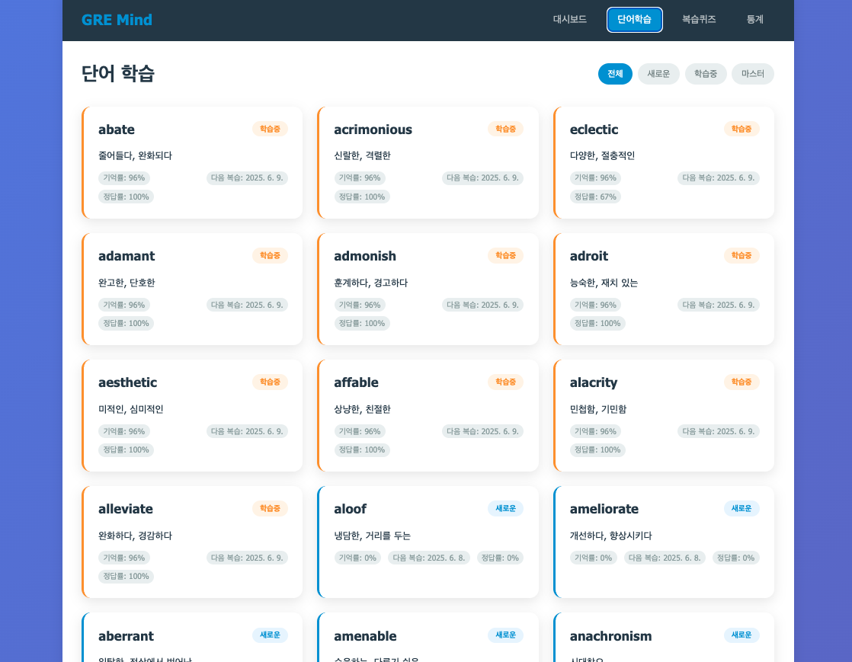Click the meaning 줄어들다, 완화되다
The image size is (852, 662).
coord(136,156)
